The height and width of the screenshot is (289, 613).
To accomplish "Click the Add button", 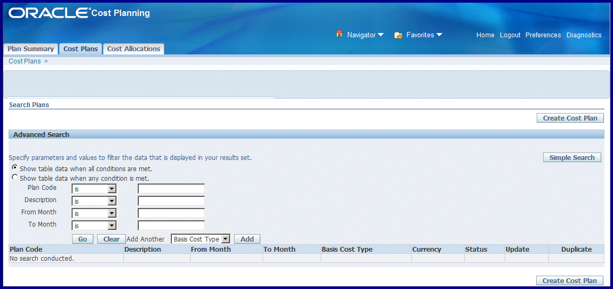I will pos(247,239).
